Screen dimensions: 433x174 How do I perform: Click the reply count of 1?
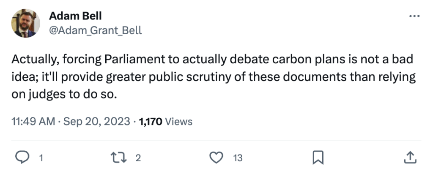point(41,158)
